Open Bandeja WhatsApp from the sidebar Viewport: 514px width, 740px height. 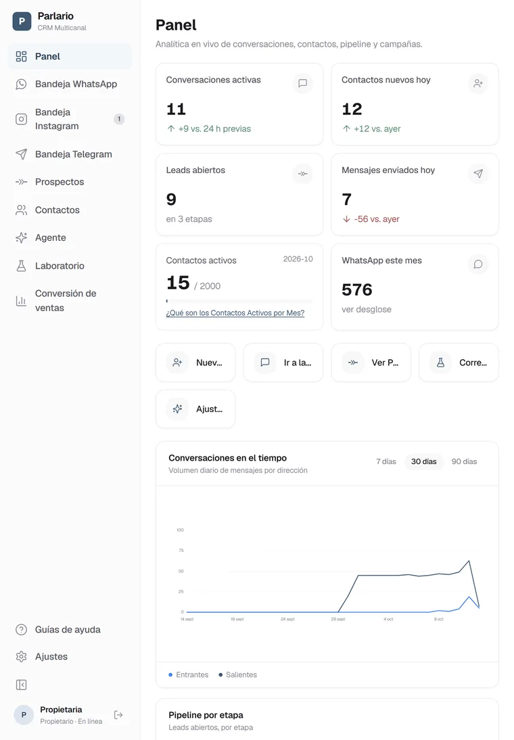70,84
